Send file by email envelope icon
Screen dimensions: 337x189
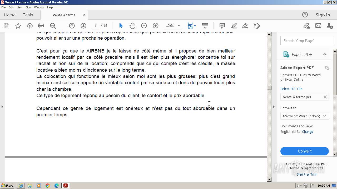point(318,26)
